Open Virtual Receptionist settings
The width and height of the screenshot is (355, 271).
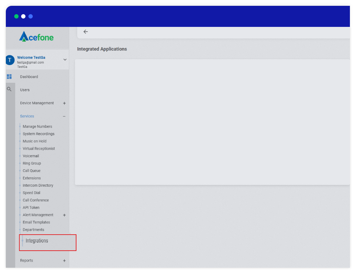click(x=39, y=149)
